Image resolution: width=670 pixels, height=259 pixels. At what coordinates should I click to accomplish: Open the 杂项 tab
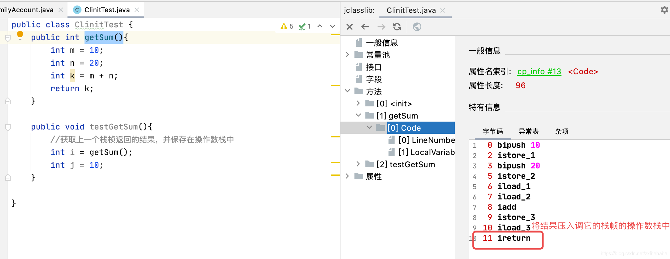coord(561,131)
